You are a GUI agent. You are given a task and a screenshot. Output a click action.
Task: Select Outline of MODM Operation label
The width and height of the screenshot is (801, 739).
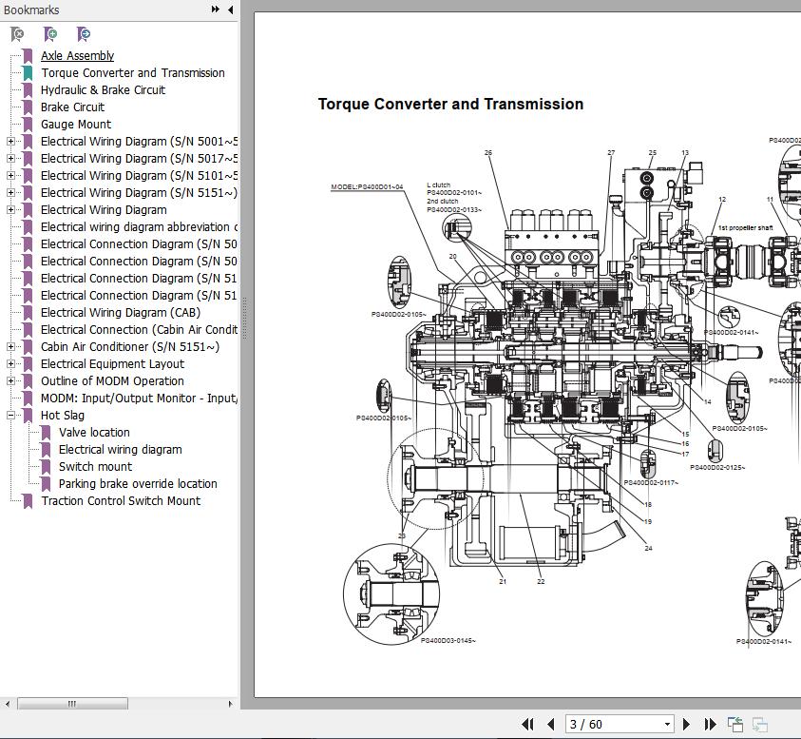point(112,381)
